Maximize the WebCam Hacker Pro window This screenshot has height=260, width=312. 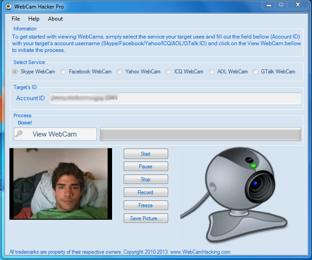[281, 4]
